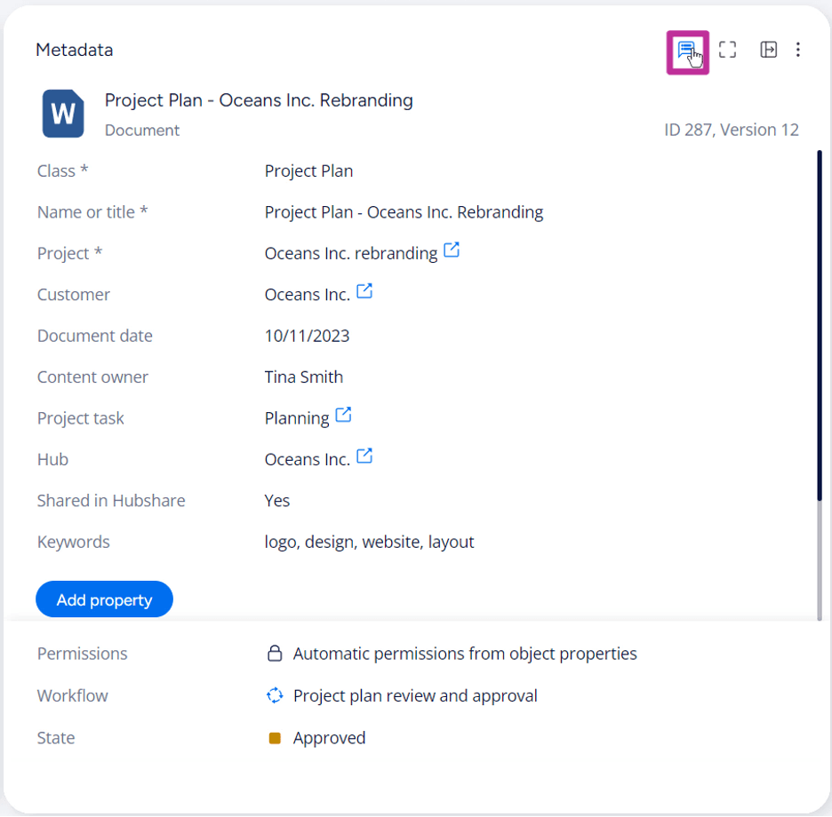Open the Oceans Inc. rebranding project link
Image resolution: width=832 pixels, height=817 pixels.
[350, 252]
